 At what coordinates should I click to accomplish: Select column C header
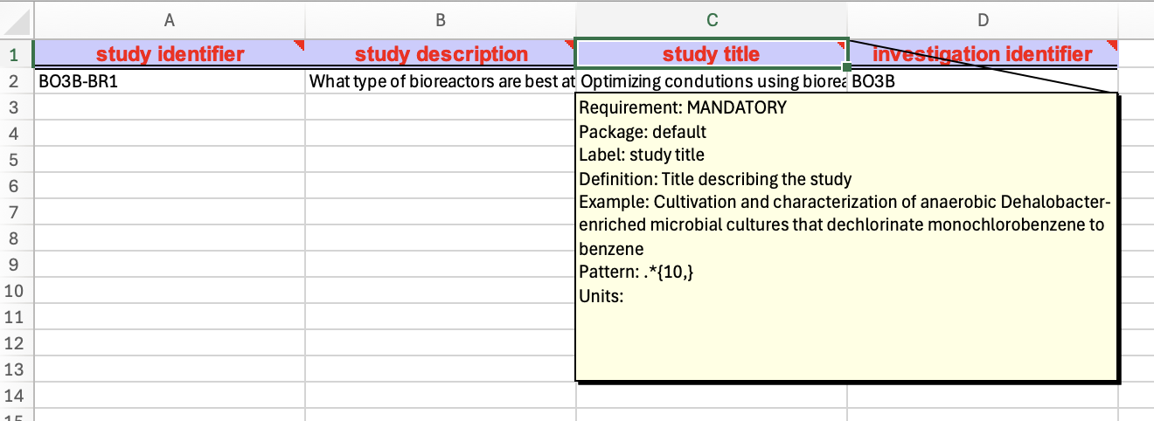[x=712, y=18]
